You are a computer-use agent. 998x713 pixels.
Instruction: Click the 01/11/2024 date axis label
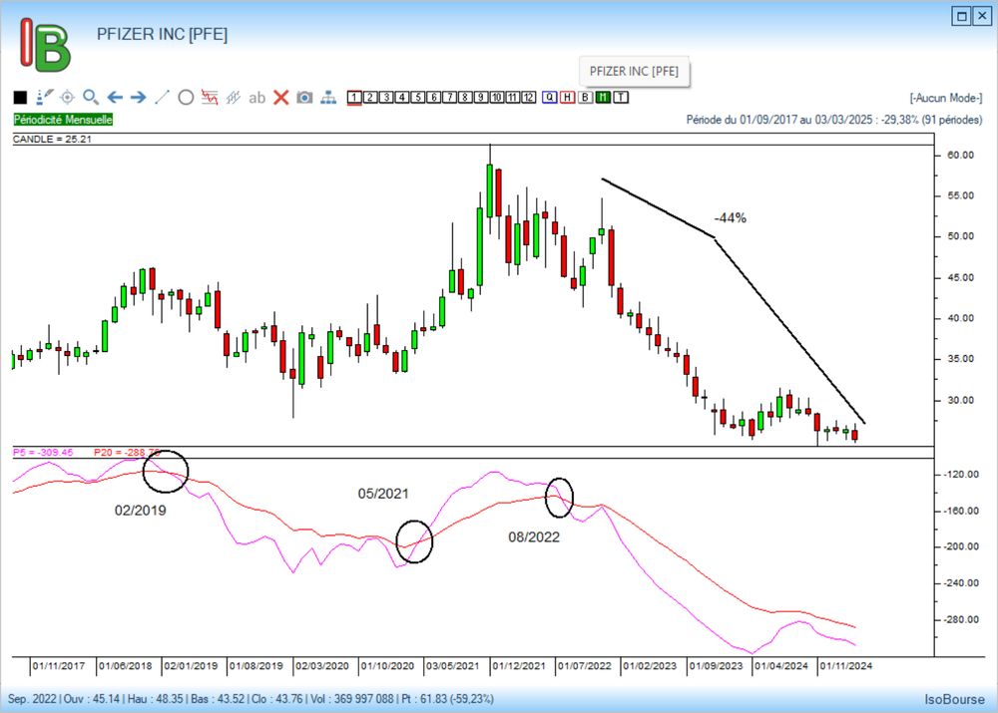(846, 666)
